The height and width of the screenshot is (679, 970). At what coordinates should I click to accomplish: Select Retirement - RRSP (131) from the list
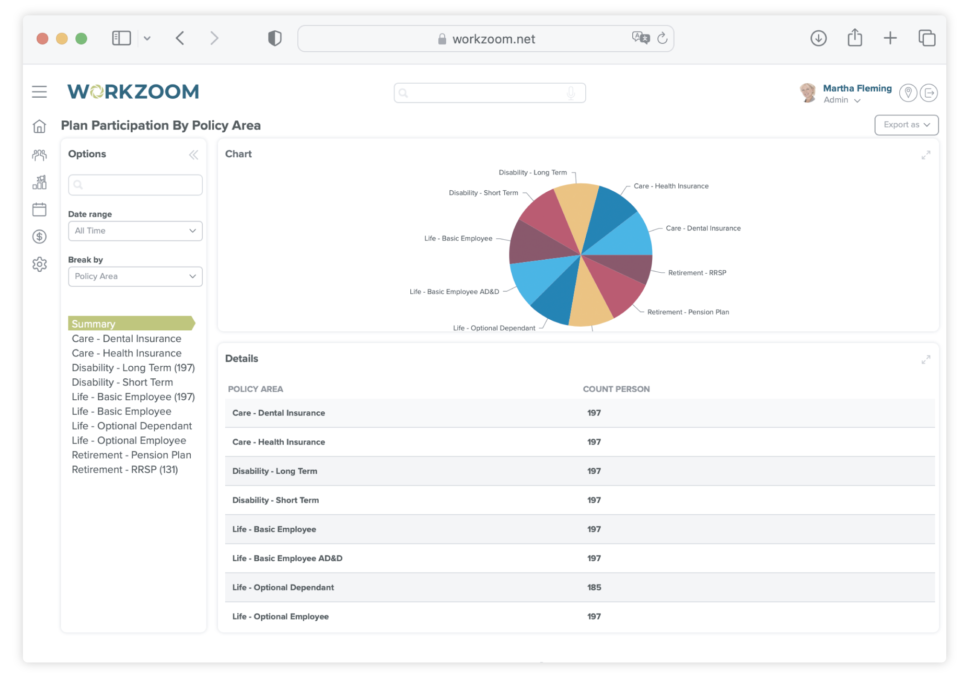125,469
